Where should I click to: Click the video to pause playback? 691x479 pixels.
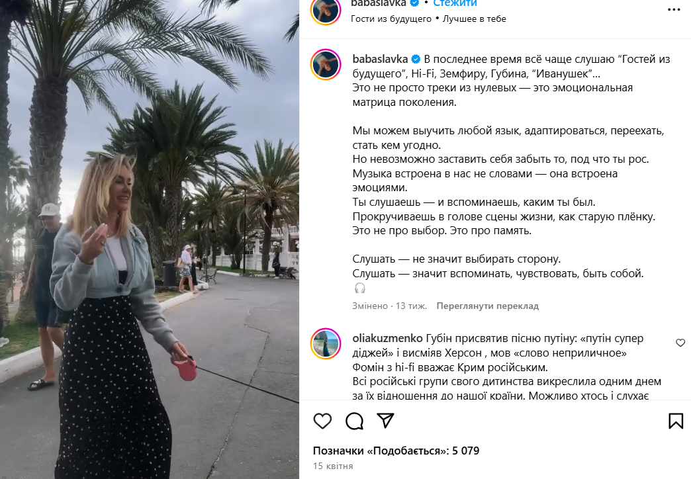click(x=150, y=239)
